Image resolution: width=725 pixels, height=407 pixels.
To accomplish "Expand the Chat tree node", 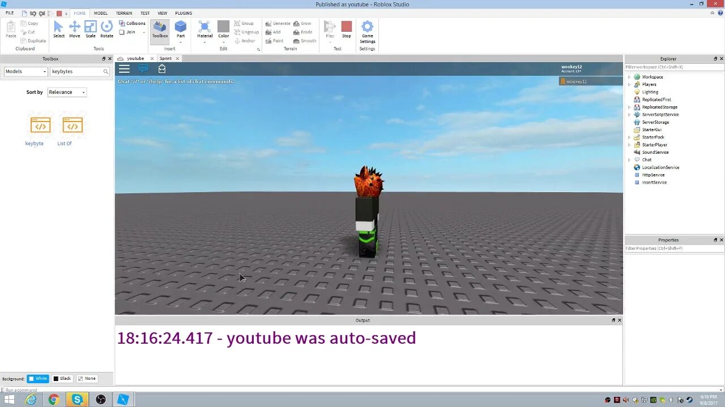I will (x=629, y=160).
